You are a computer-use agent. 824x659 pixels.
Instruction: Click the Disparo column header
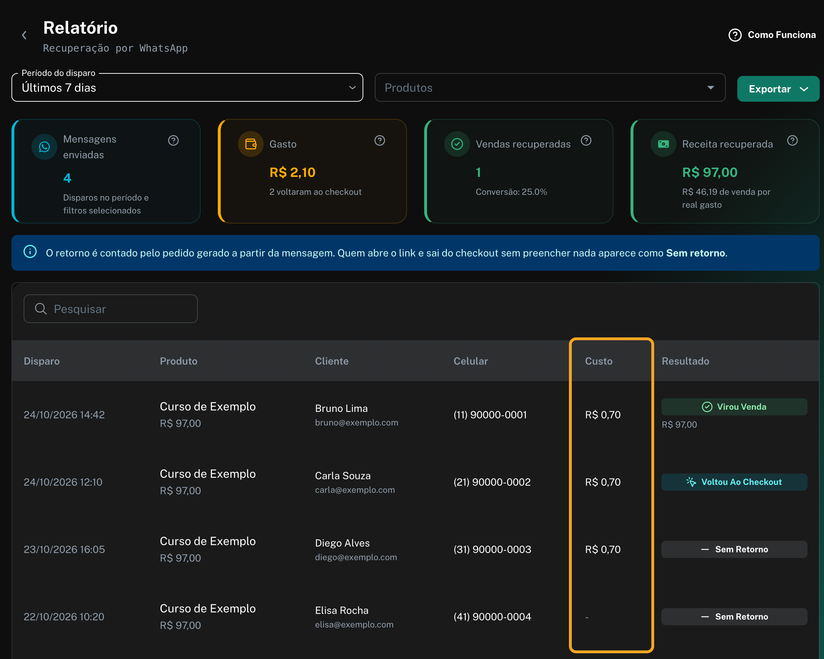[42, 361]
